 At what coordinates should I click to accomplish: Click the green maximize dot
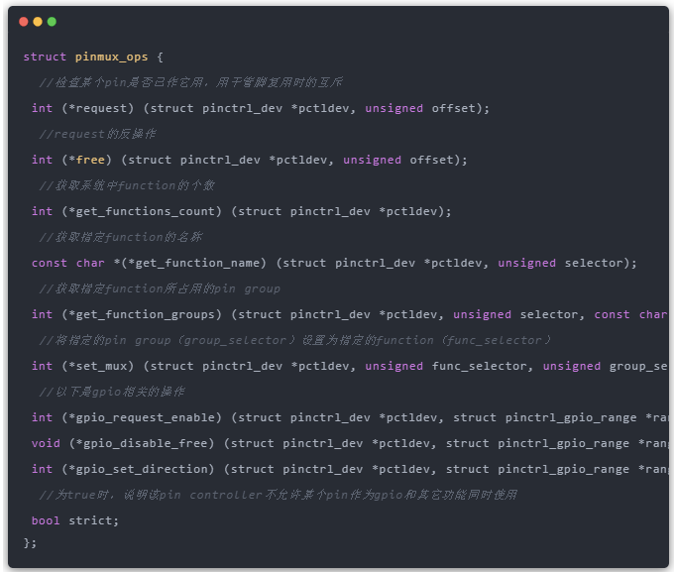point(52,21)
